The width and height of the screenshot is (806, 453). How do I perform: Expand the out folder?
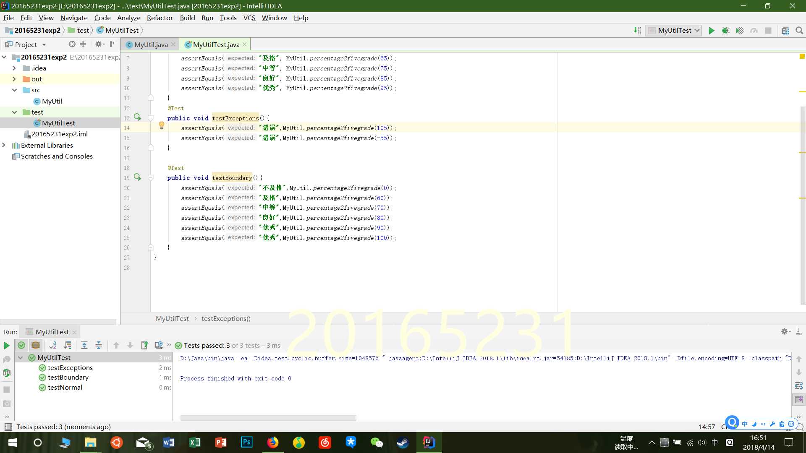[x=14, y=79]
